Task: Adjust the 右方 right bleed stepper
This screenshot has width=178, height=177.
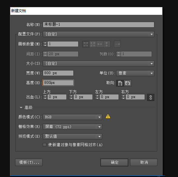Action: pos(123,97)
